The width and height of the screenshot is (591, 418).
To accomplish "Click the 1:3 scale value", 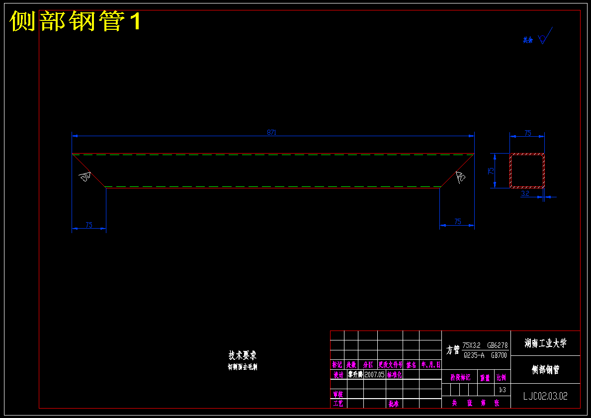I will (x=502, y=390).
